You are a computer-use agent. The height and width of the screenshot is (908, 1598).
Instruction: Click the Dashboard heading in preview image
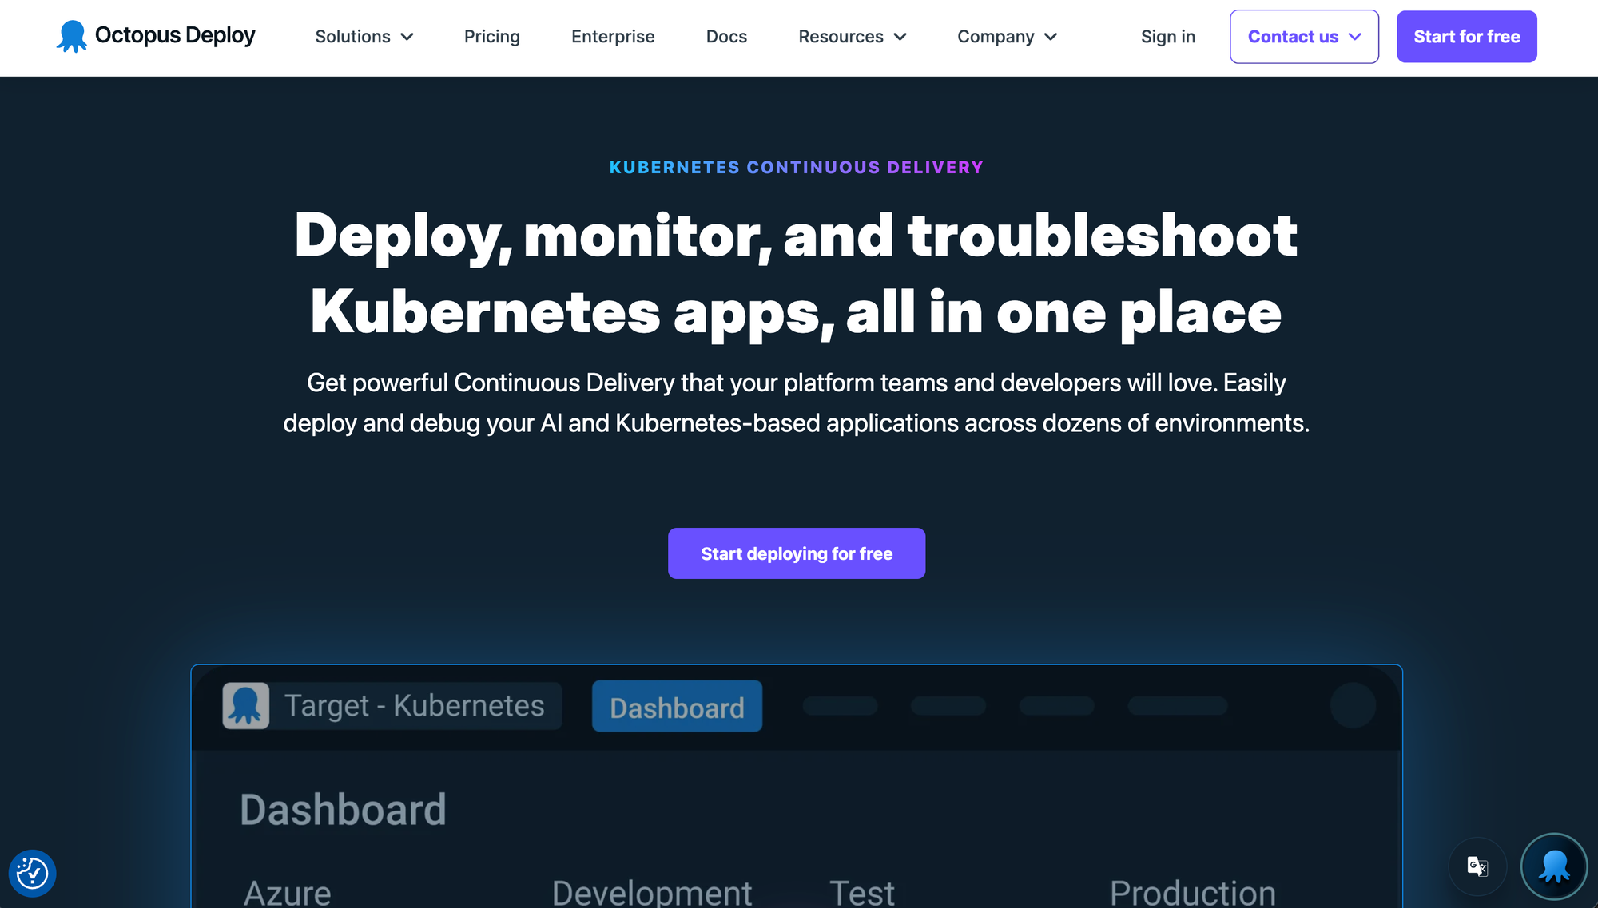(343, 809)
